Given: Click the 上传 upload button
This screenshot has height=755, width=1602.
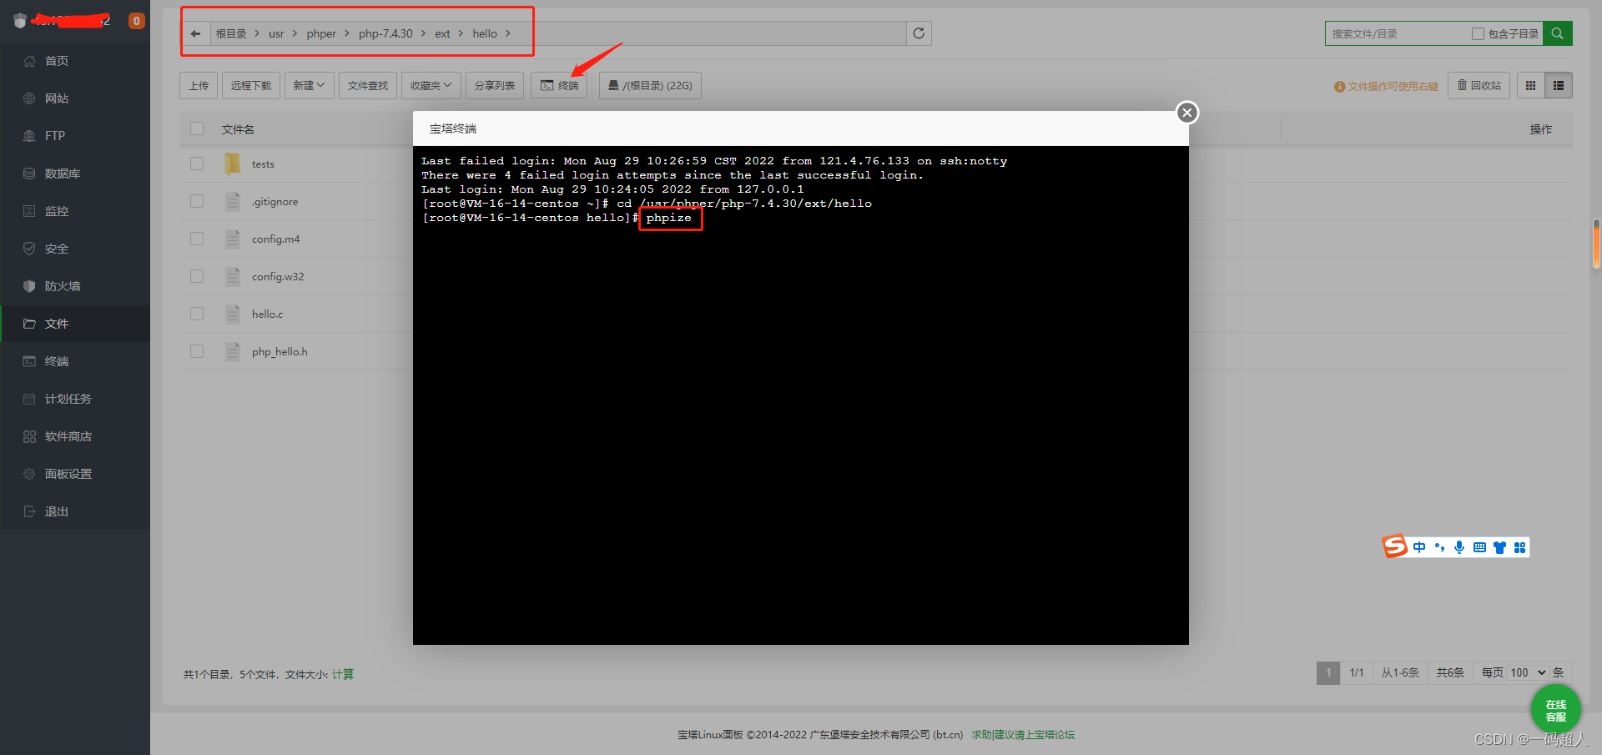Looking at the screenshot, I should point(199,85).
